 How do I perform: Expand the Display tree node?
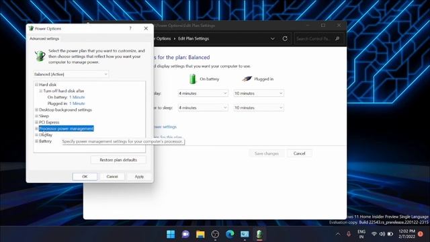(36, 134)
